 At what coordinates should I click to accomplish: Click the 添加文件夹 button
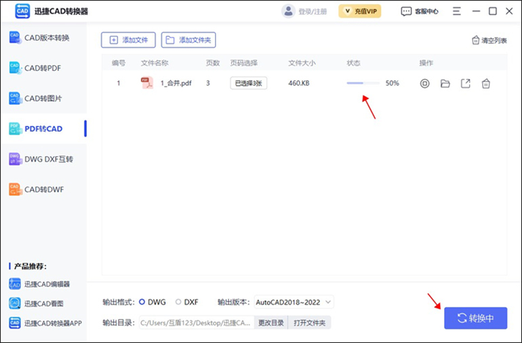pos(188,40)
